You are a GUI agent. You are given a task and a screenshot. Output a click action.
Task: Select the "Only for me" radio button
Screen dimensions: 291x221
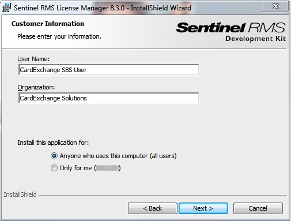[54, 168]
